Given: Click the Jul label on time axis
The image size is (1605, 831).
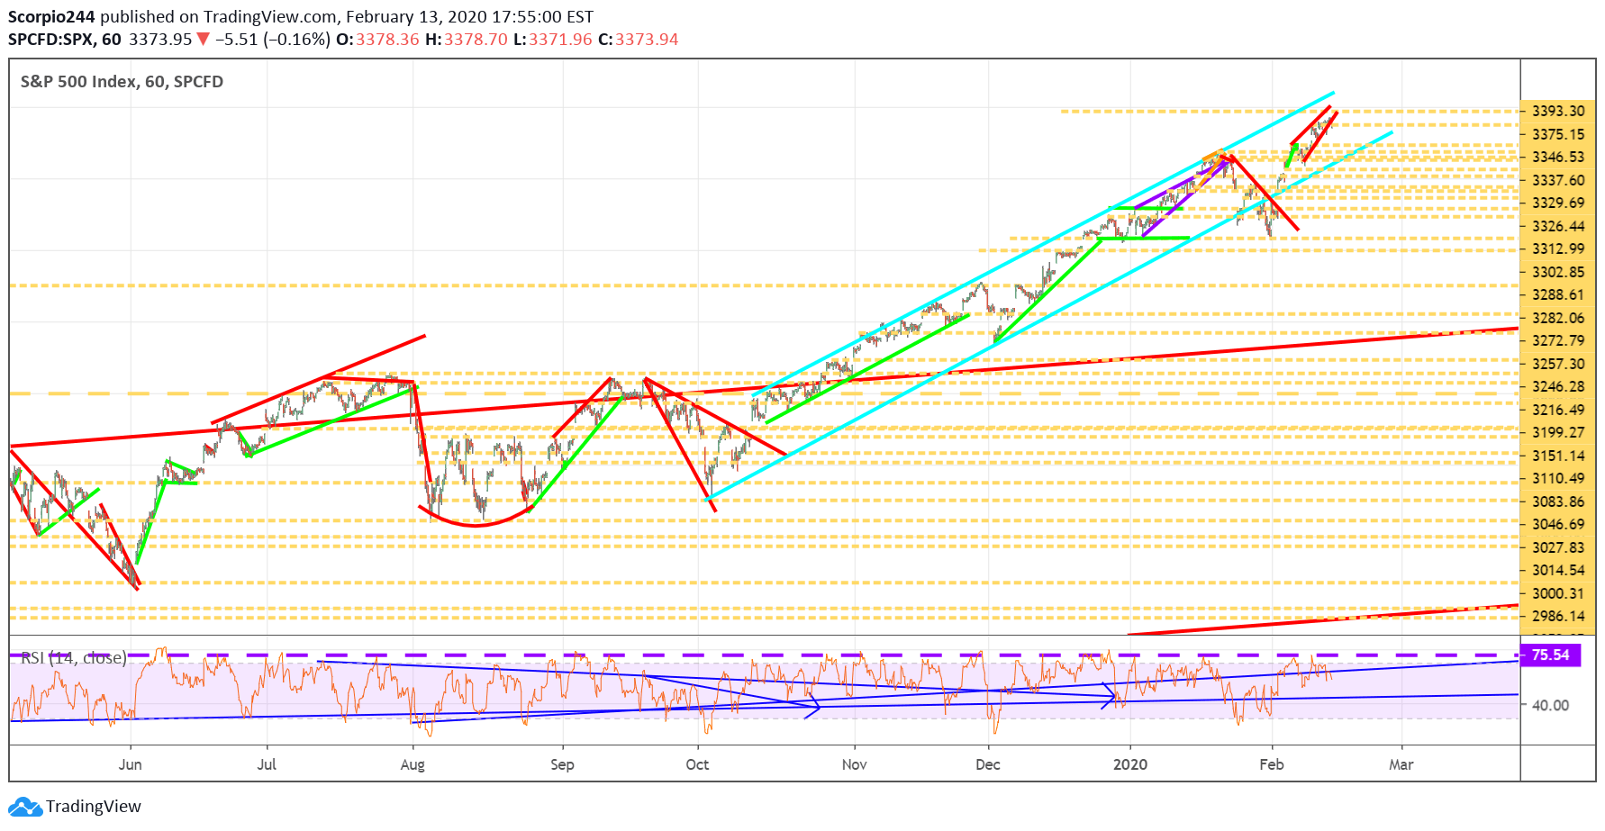Looking at the screenshot, I should click(267, 765).
